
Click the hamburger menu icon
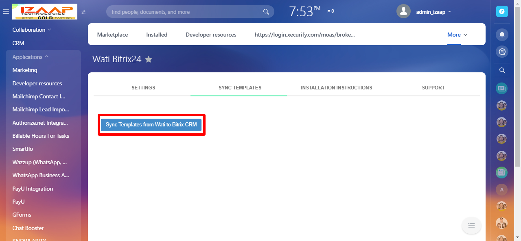6,12
